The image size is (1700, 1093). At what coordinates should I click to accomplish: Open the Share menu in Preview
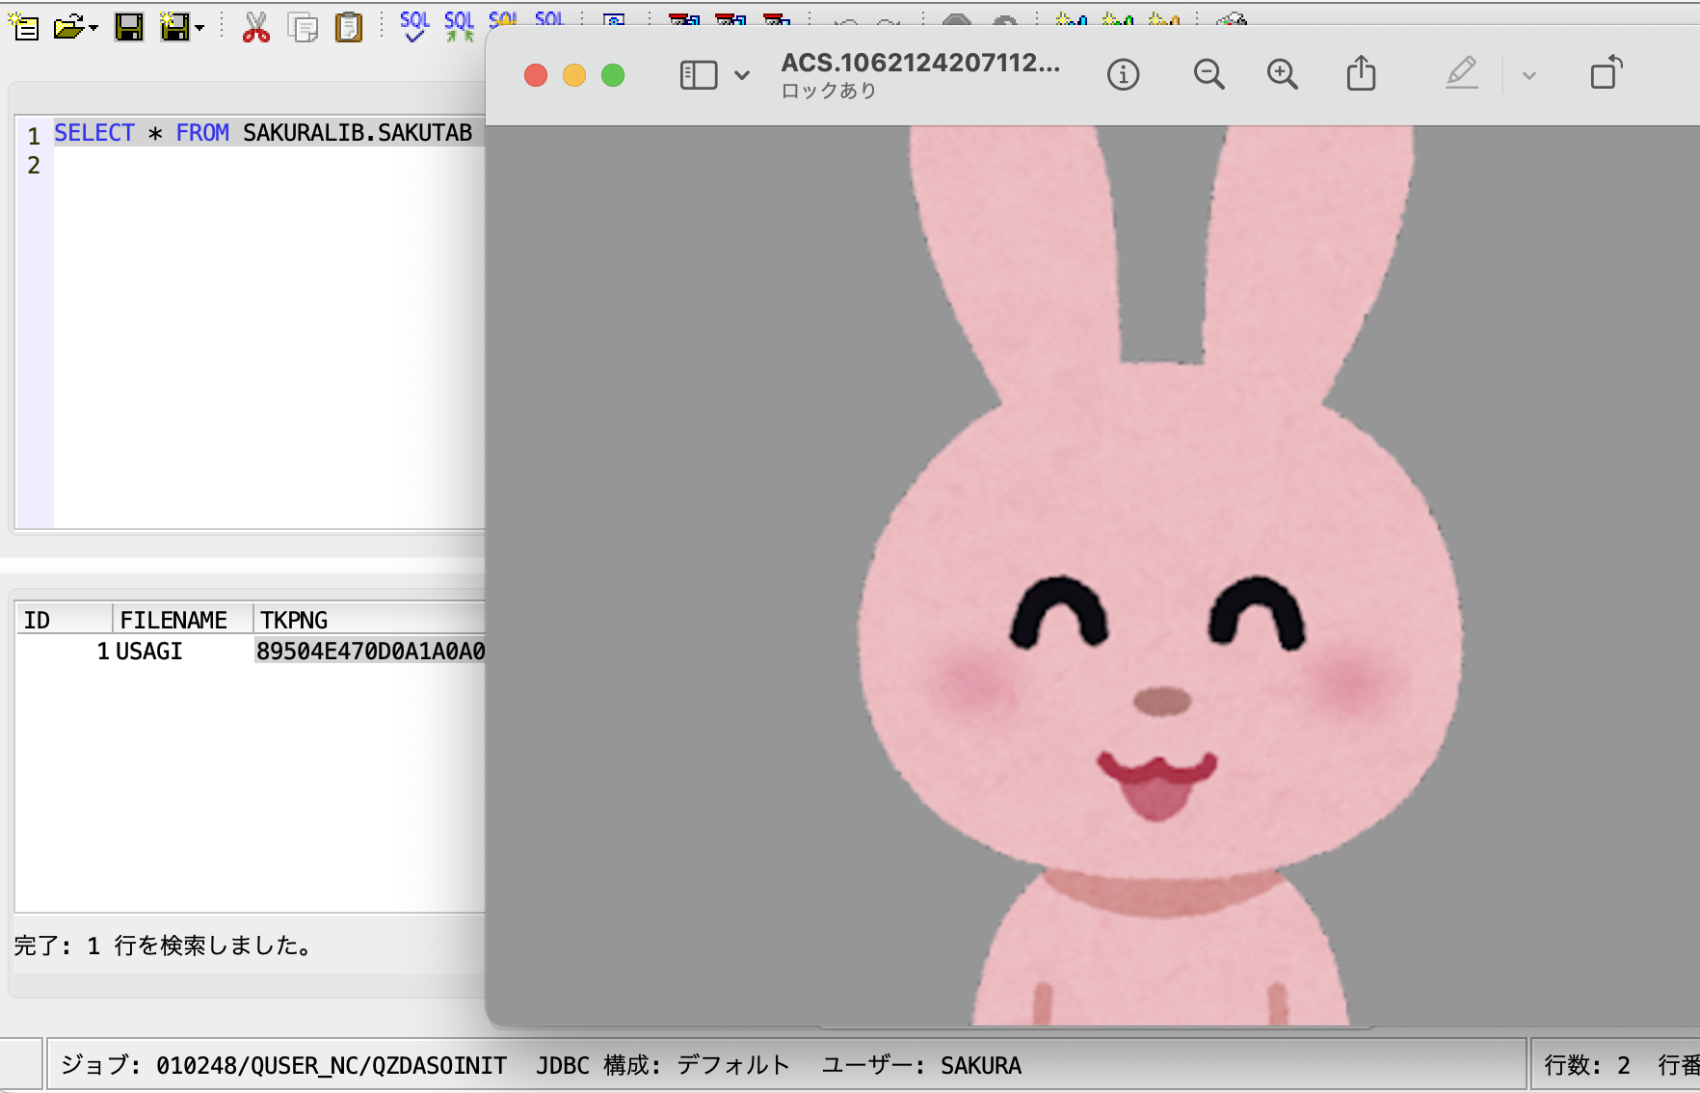[x=1361, y=74]
